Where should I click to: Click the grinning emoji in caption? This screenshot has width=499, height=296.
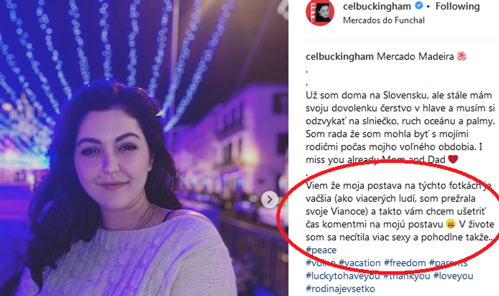[451, 224]
